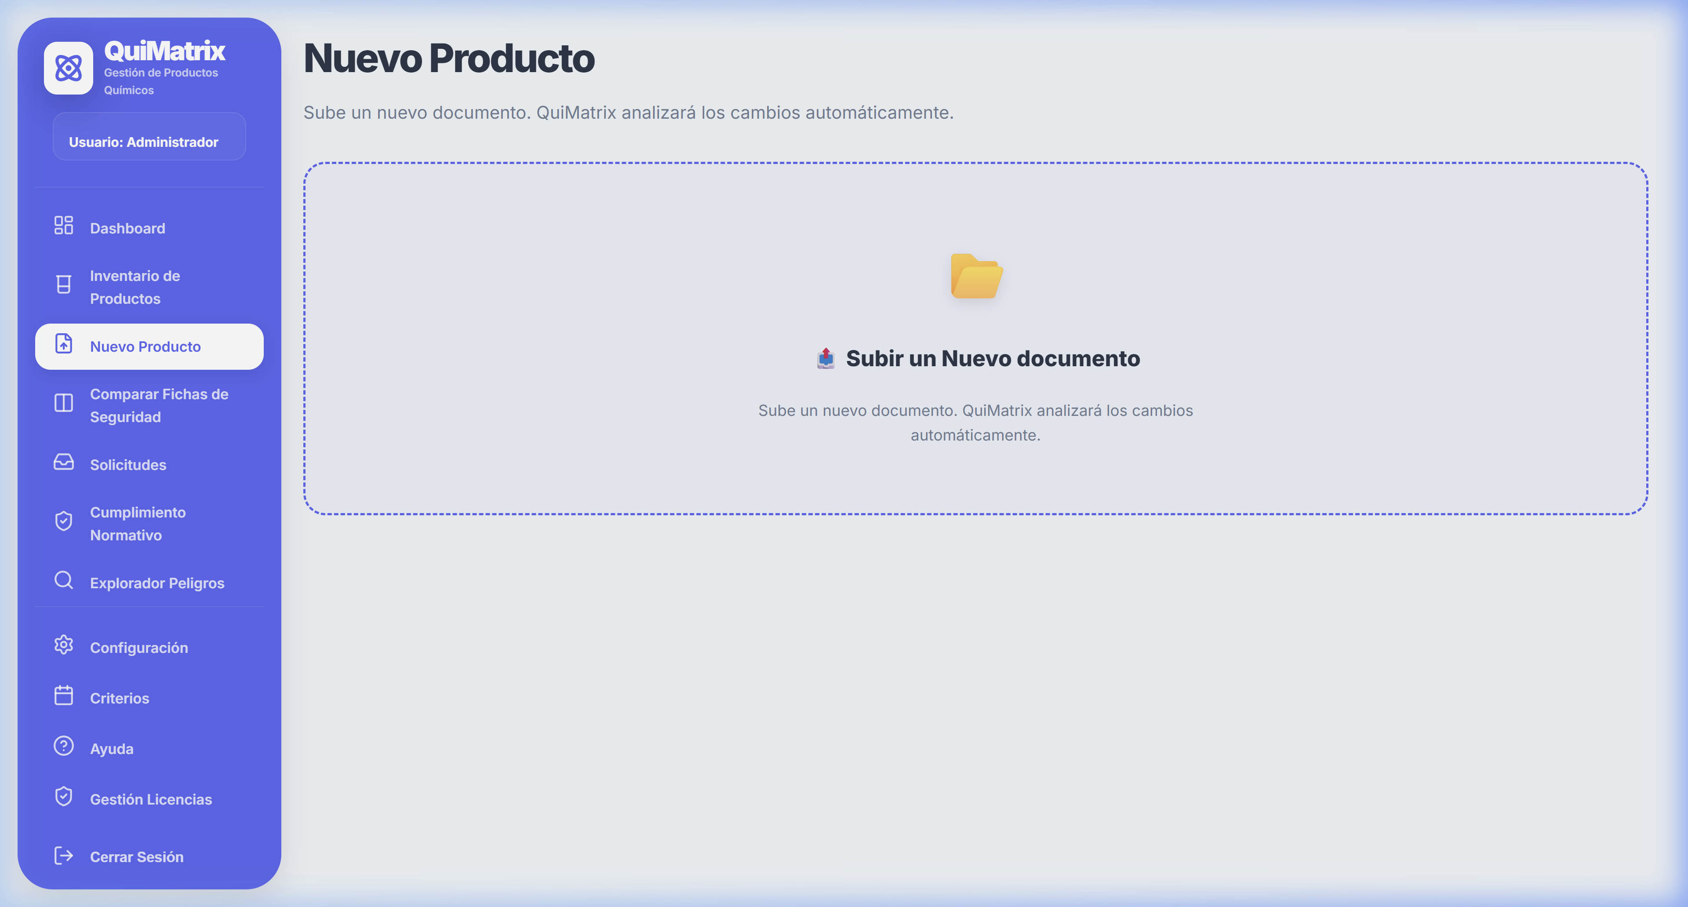This screenshot has width=1688, height=907.
Task: Click the Cumplimiento Normativo shield icon
Action: point(64,522)
